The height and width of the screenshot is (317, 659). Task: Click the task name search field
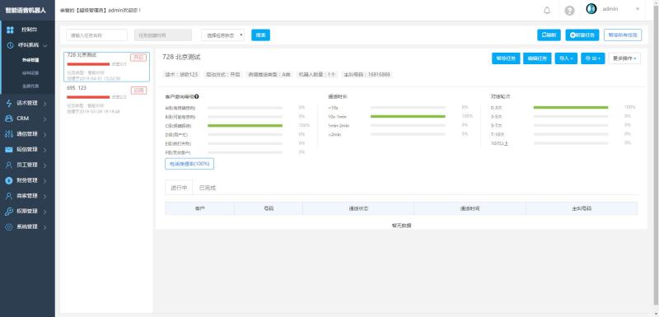point(96,35)
